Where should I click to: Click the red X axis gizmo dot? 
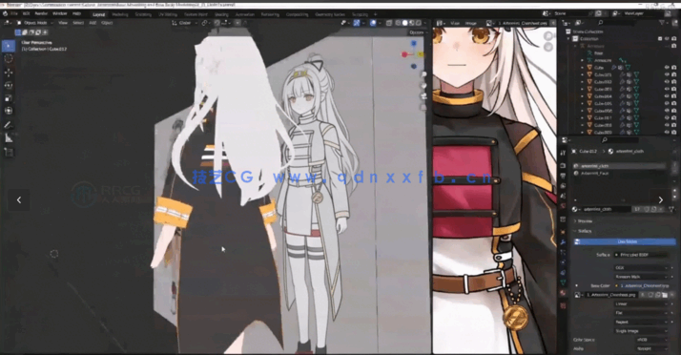pyautogui.click(x=404, y=54)
